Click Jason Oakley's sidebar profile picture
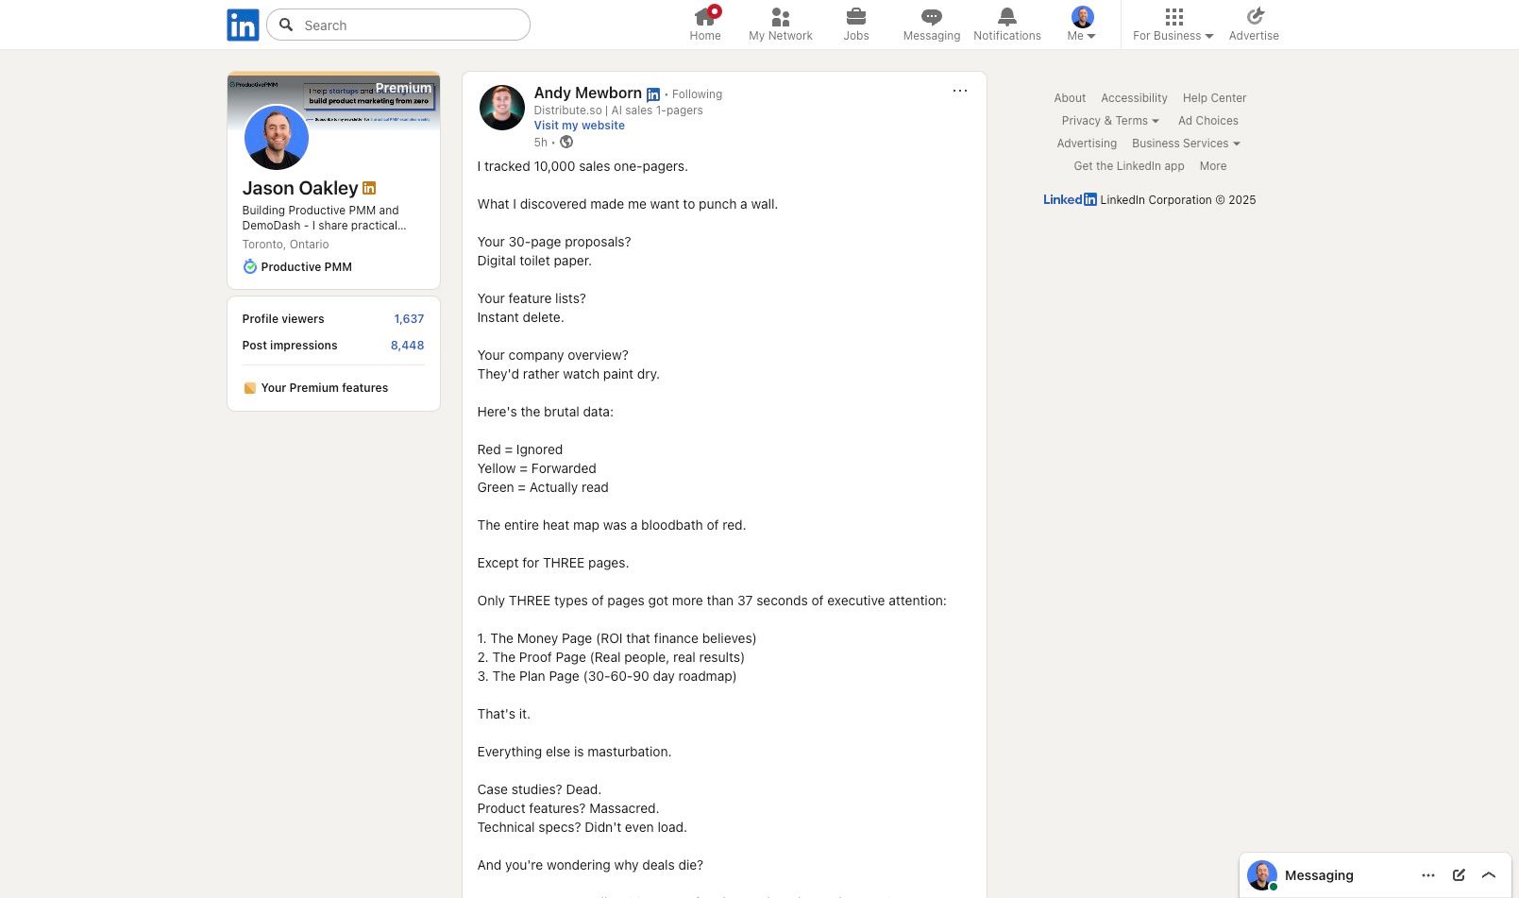 coord(277,138)
